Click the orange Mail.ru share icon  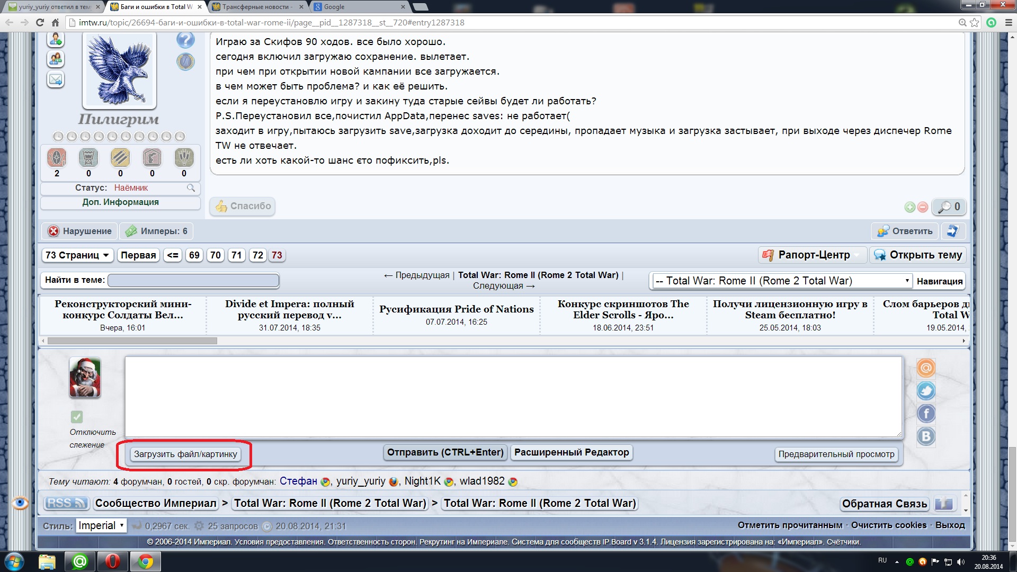tap(926, 368)
